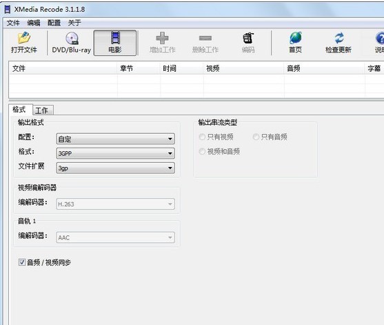Open the 格式 dropdown showing 3GPP

point(115,153)
